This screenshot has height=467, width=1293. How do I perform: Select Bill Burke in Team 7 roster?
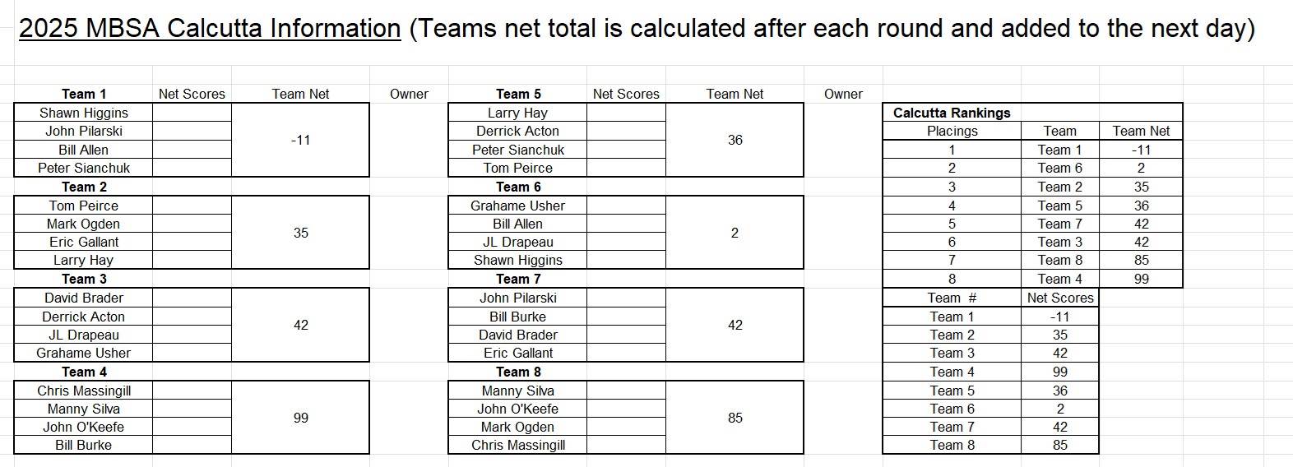(517, 317)
